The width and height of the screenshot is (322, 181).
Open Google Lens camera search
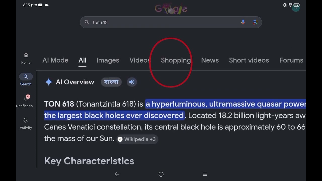(255, 22)
